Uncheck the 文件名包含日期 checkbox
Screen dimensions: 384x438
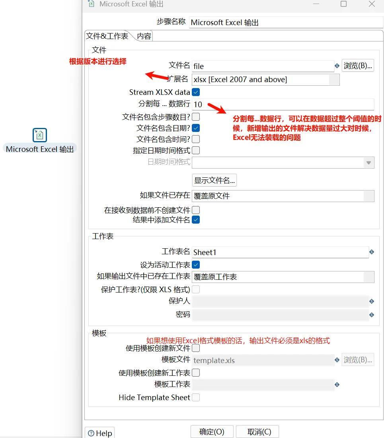pos(196,128)
